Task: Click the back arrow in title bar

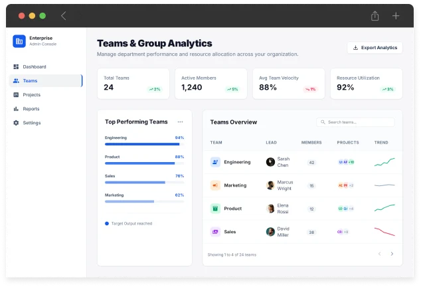Action: click(64, 16)
